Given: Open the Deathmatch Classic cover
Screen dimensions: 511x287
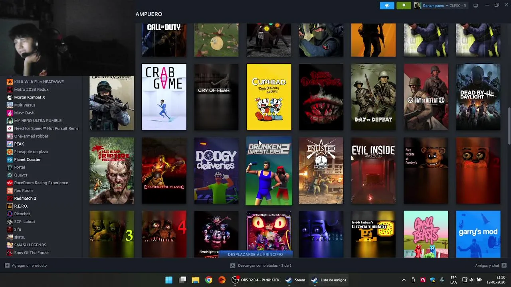Looking at the screenshot, I should [x=164, y=171].
